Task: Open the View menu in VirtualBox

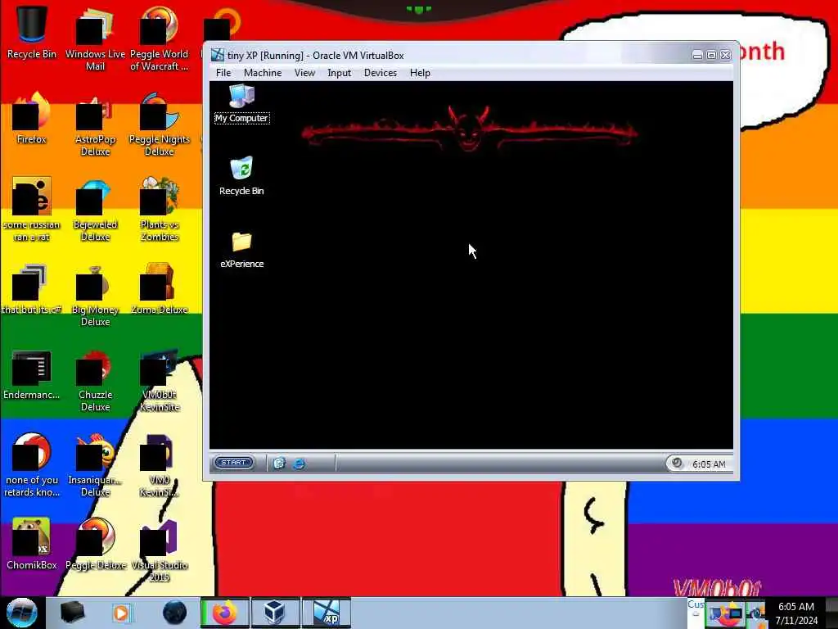Action: (x=304, y=73)
